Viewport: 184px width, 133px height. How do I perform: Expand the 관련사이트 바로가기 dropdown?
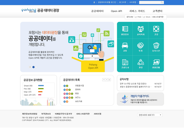[x=150, y=115]
